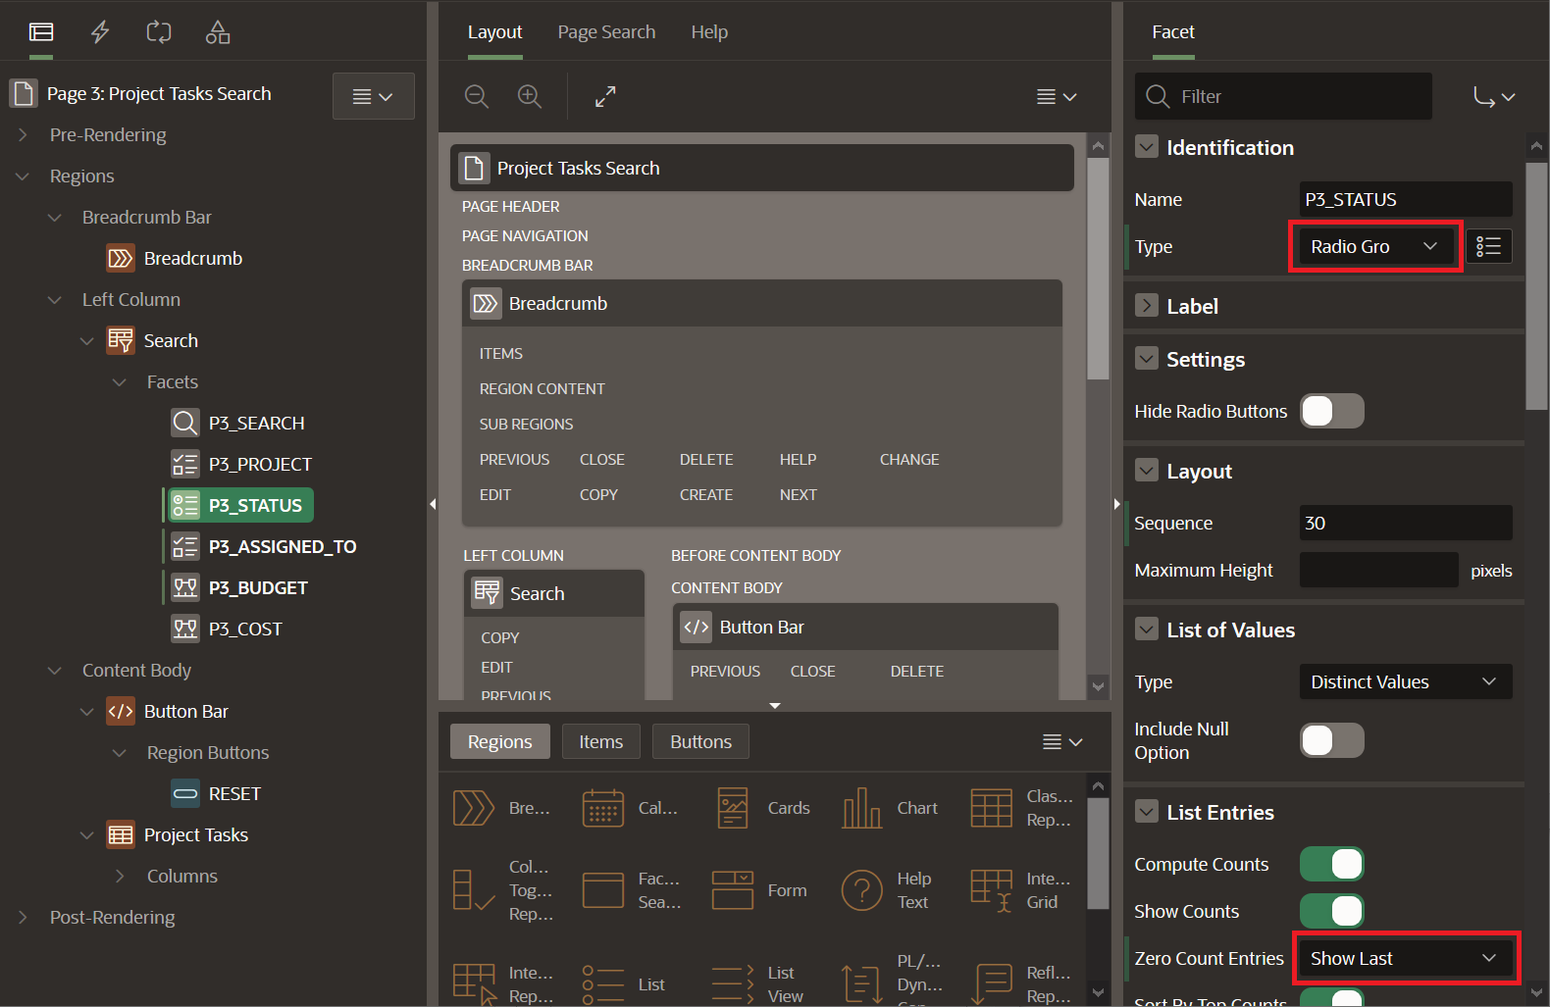This screenshot has width=1550, height=1007.
Task: Click the expand layout arrows icon
Action: pos(605,96)
